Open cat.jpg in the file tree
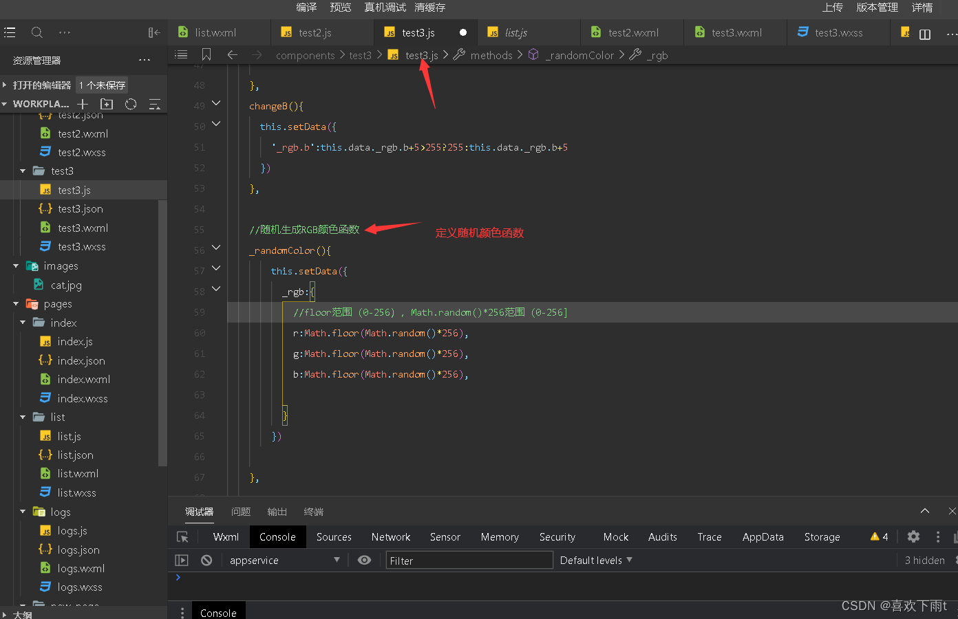958x619 pixels. pyautogui.click(x=66, y=285)
